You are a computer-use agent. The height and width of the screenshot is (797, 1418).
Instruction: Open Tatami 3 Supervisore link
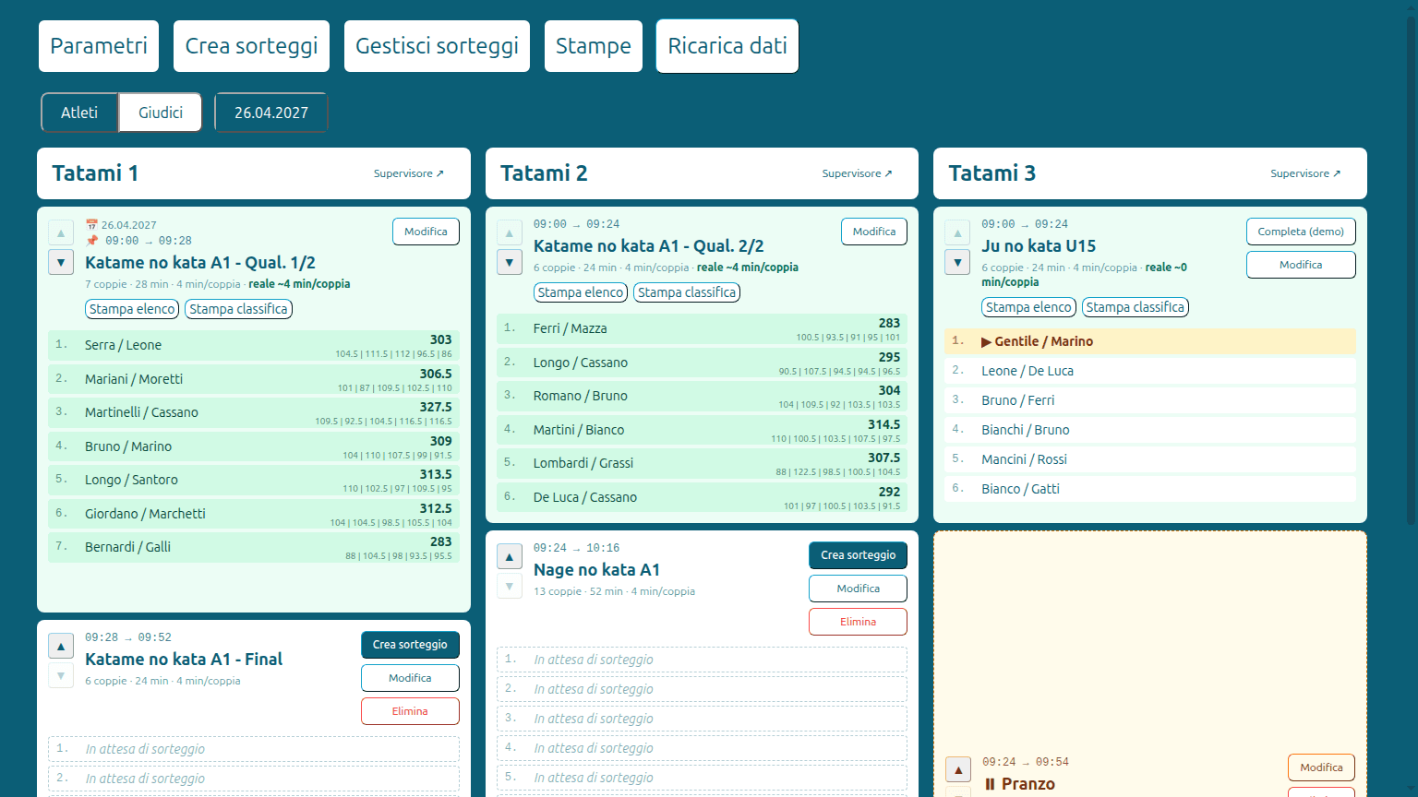1305,173
